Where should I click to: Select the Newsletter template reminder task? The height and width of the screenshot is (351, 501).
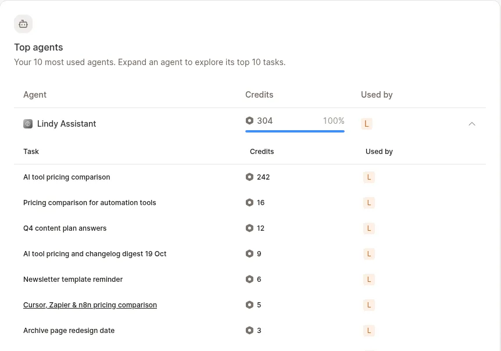tap(73, 280)
